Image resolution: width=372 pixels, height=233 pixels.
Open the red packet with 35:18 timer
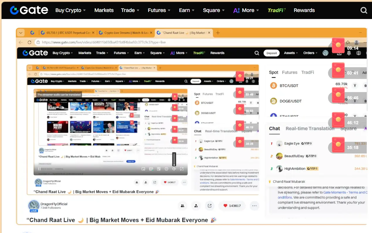click(x=338, y=145)
